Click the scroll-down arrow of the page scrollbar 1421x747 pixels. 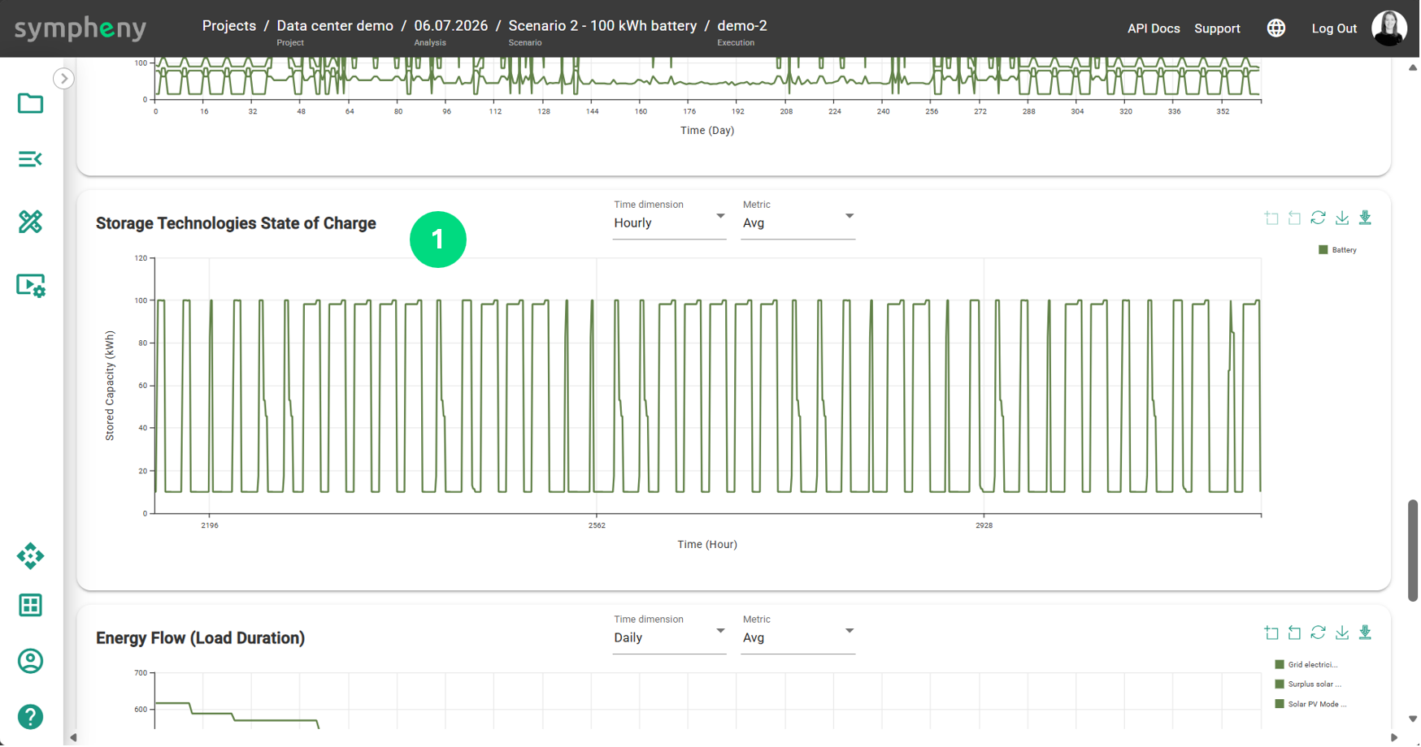click(1414, 719)
